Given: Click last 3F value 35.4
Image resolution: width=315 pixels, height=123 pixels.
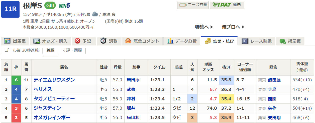Looking at the screenshot, I should point(226,99).
